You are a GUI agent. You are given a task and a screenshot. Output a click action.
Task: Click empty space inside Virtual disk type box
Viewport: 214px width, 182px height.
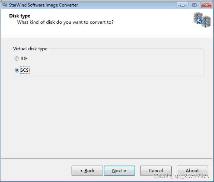click(117, 64)
